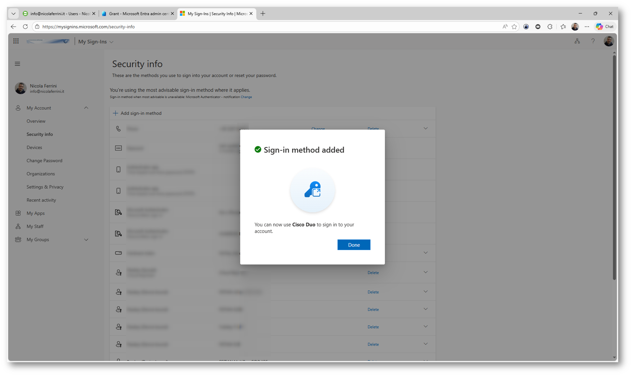Open the browser extensions puzzle icon
This screenshot has height=376, width=632.
pyautogui.click(x=550, y=27)
